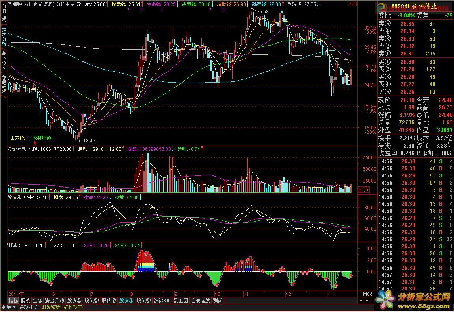454x312 pixels.
Task: Click the 委比 -9.84% value
Action: (x=396, y=15)
